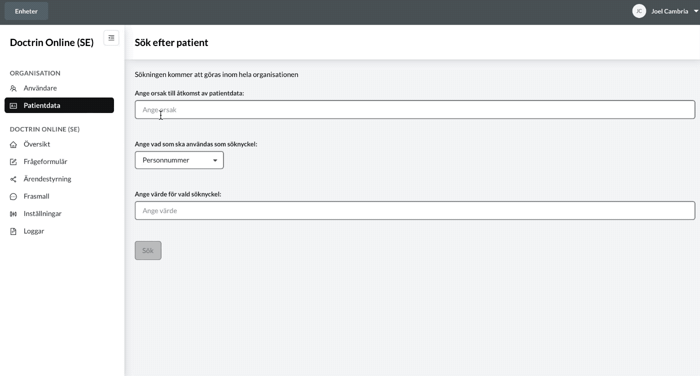
Task: Click the Översikt home icon
Action: point(13,144)
